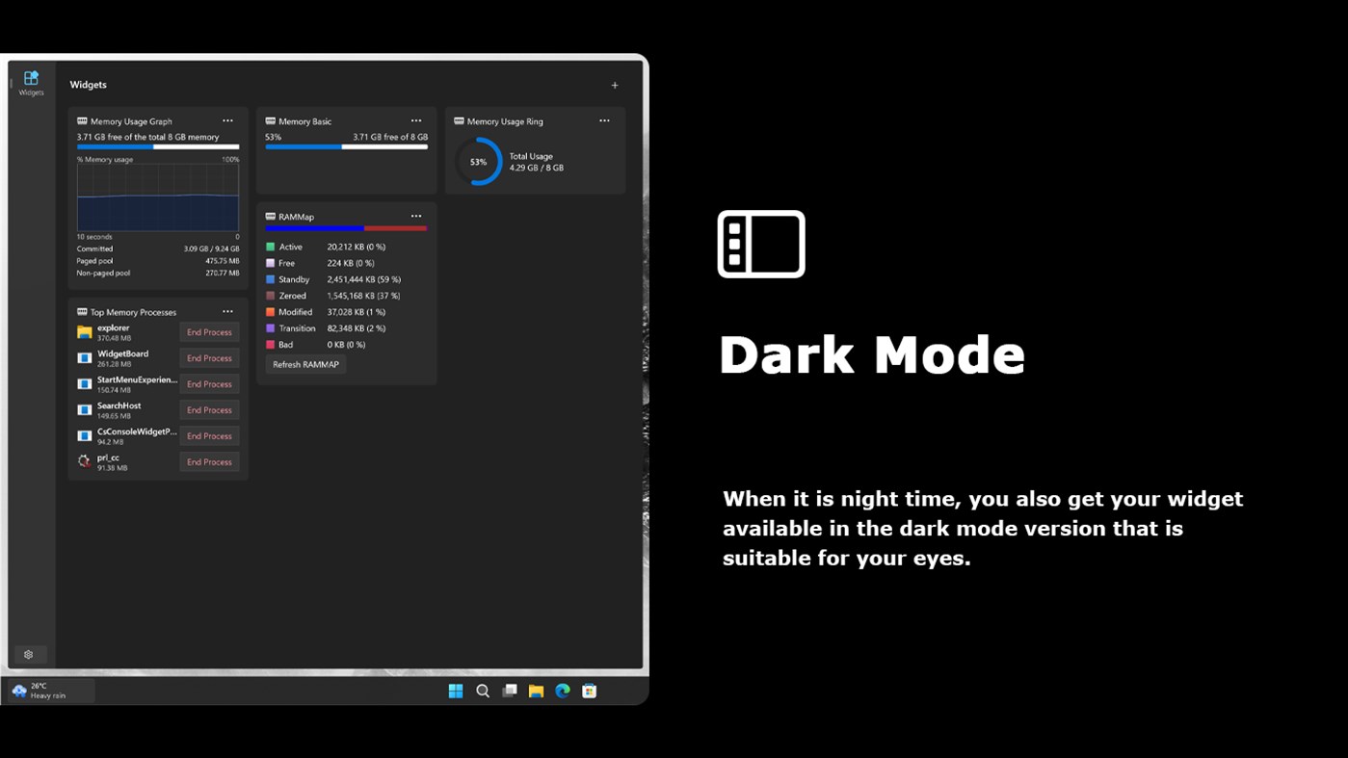This screenshot has width=1348, height=758.
Task: Open Top Memory Processes options menu
Action: click(x=228, y=311)
